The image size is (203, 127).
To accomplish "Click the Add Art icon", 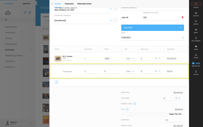I will pos(196,13).
